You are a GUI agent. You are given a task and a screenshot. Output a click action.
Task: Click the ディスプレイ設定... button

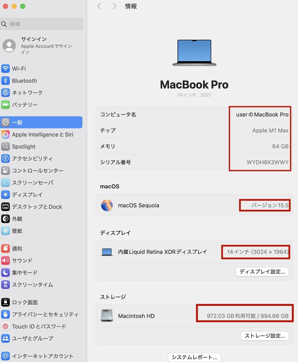(x=262, y=271)
